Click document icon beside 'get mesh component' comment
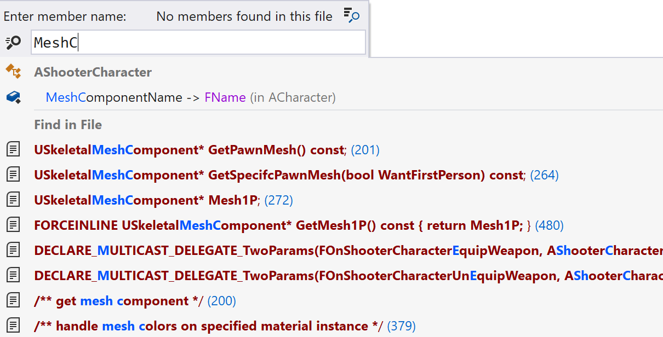 coord(13,300)
